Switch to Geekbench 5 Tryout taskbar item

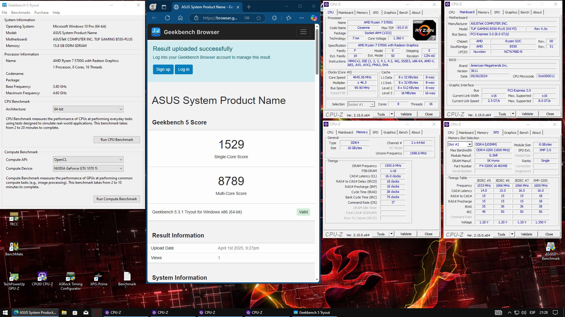coord(314,313)
